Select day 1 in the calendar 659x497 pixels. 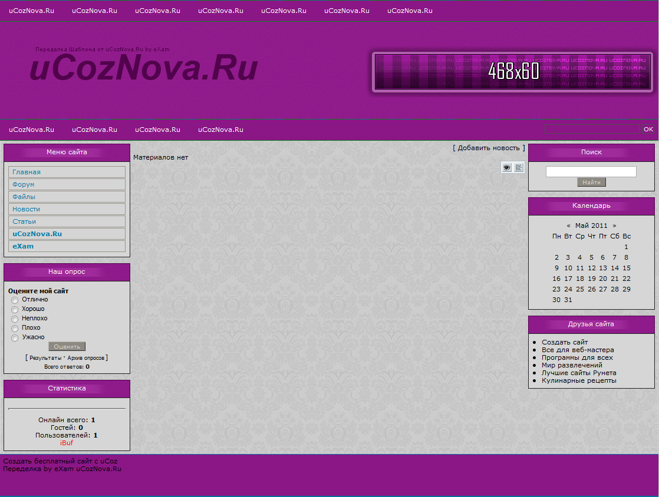pyautogui.click(x=626, y=247)
